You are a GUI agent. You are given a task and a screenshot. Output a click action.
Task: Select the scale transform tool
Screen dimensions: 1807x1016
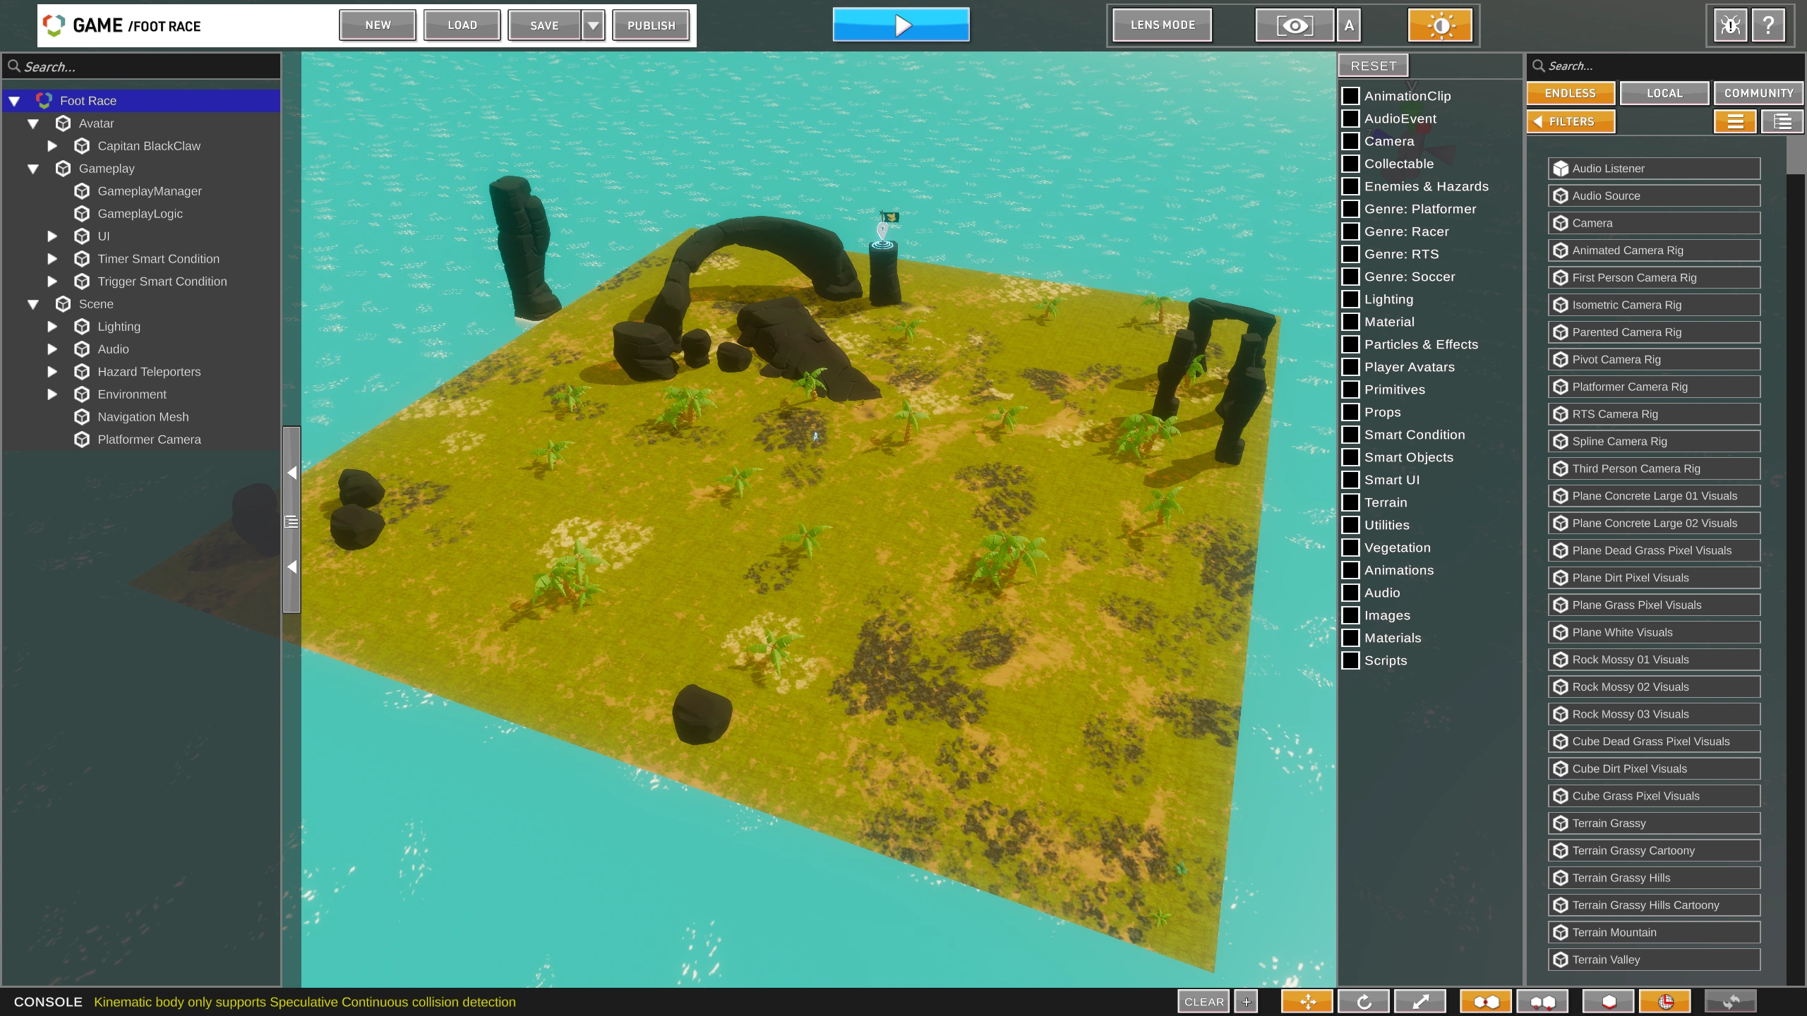(x=1419, y=1001)
